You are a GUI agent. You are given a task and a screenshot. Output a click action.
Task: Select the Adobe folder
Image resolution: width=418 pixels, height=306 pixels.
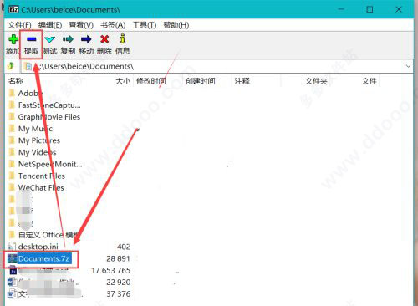pyautogui.click(x=30, y=94)
